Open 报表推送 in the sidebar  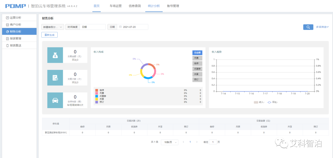(x=19, y=46)
